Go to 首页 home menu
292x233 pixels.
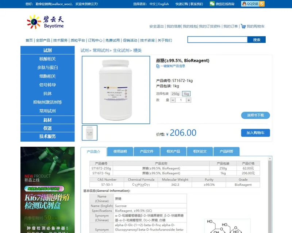[29, 40]
